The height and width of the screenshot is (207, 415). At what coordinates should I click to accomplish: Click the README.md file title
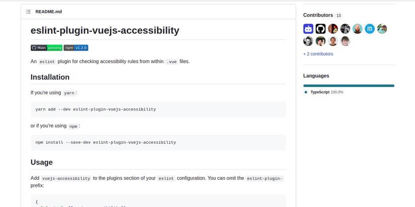[49, 12]
